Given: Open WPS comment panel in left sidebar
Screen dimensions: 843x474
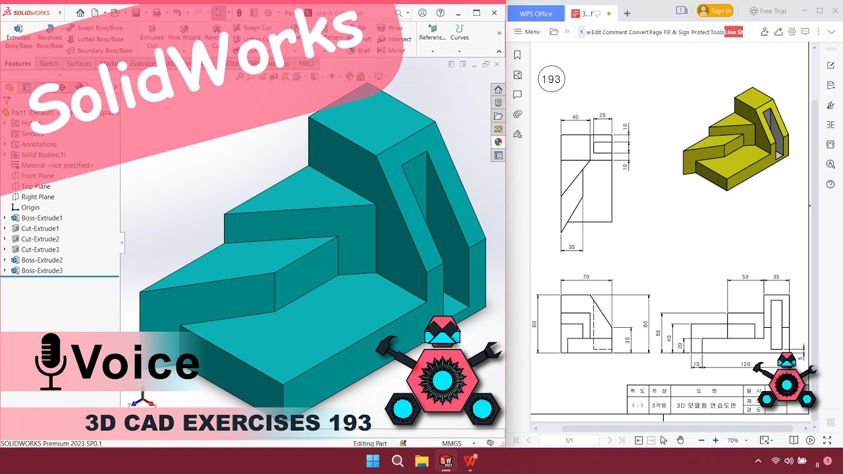Looking at the screenshot, I should tap(518, 95).
